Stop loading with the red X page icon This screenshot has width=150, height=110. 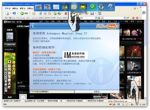[x=45, y=13]
